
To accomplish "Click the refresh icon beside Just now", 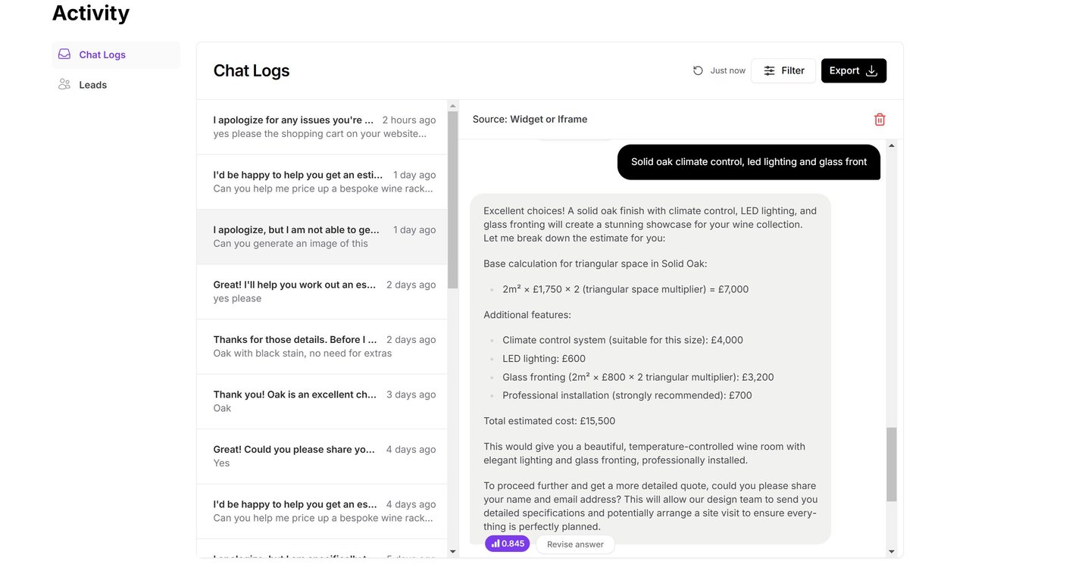I will (698, 70).
